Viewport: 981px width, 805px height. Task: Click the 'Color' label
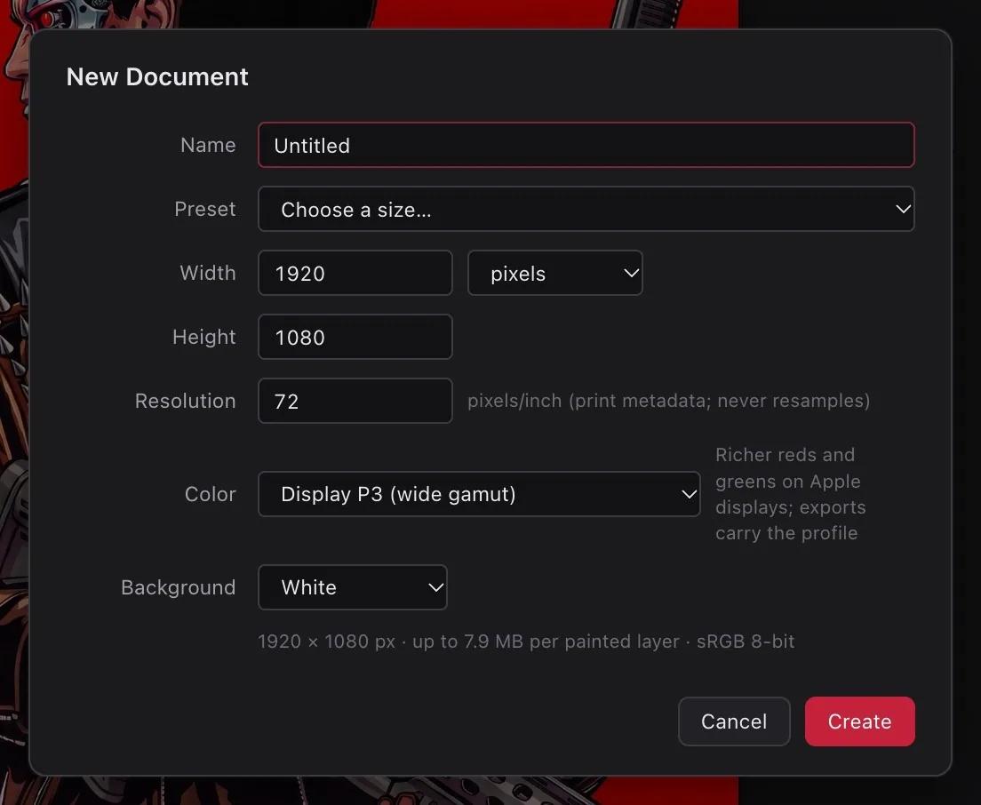(211, 494)
